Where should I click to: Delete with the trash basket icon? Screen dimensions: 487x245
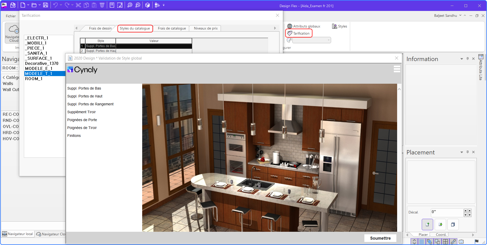point(102,5)
